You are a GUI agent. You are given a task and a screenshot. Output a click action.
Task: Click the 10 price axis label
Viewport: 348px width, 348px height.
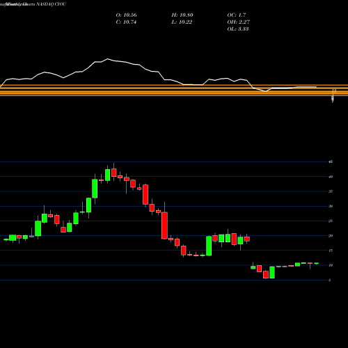pos(331,265)
